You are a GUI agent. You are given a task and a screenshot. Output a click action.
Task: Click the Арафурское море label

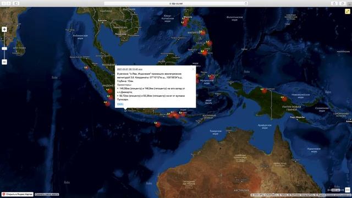265,127
